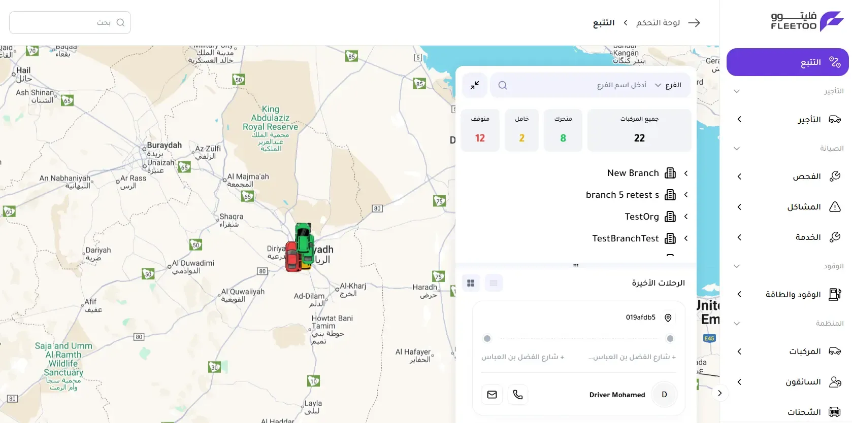Open the الشحنات menu item

[788, 412]
